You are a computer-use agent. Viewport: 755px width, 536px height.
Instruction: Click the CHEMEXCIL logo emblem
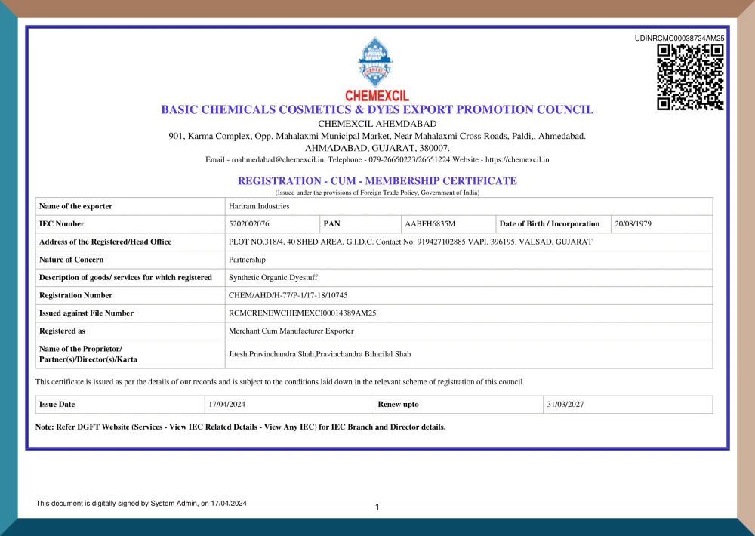375,63
